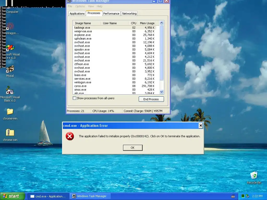The width and height of the screenshot is (267, 200).
Task: Click the End Process button
Action: pos(151,99)
